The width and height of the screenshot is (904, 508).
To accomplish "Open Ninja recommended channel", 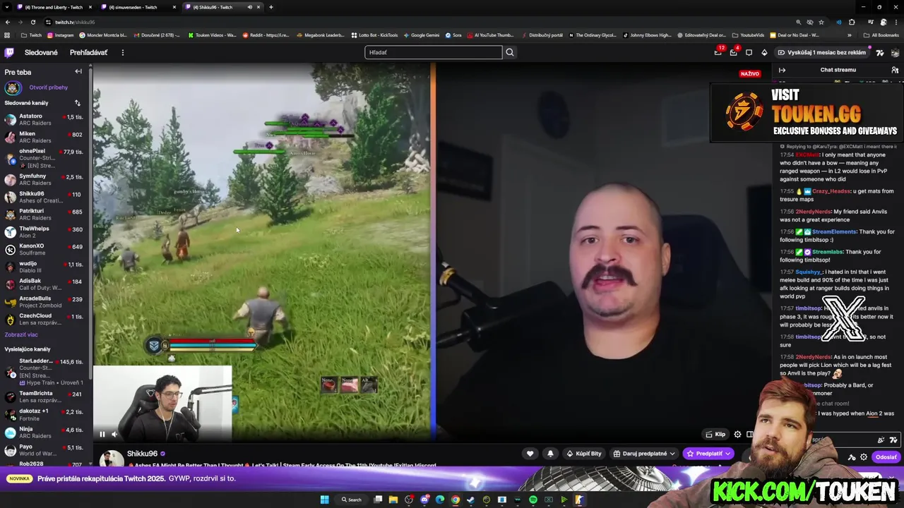I will 44,433.
